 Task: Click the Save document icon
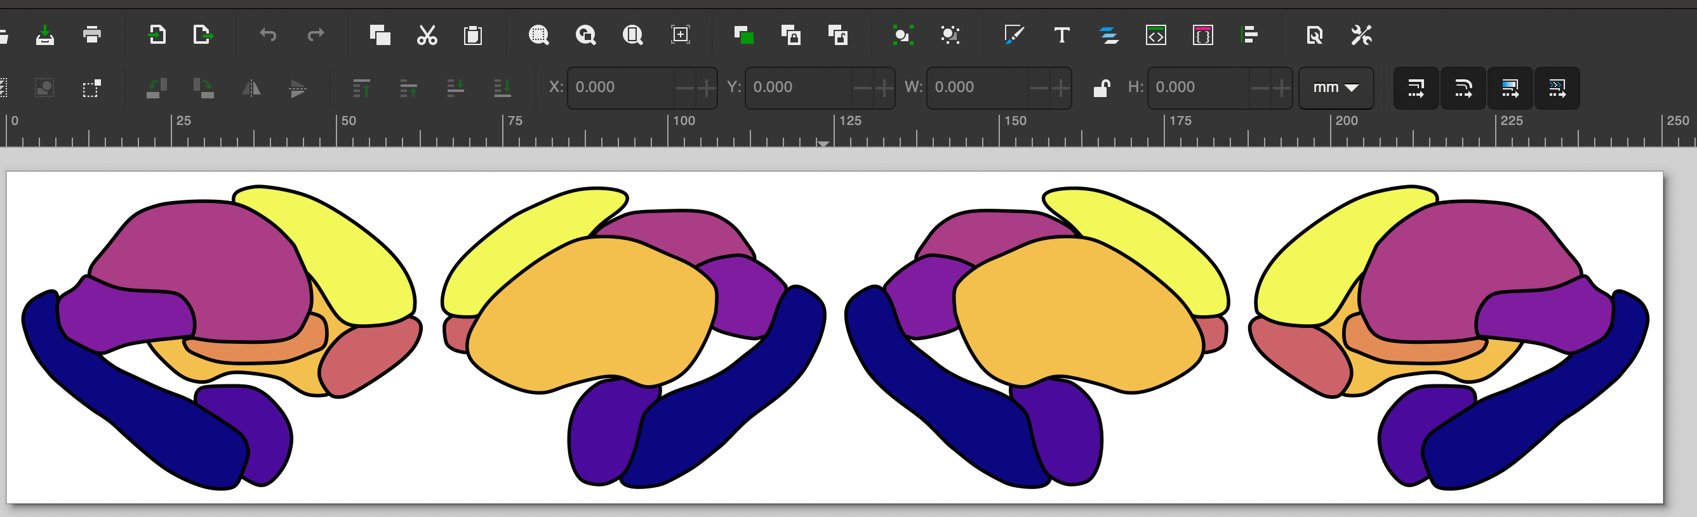(45, 35)
